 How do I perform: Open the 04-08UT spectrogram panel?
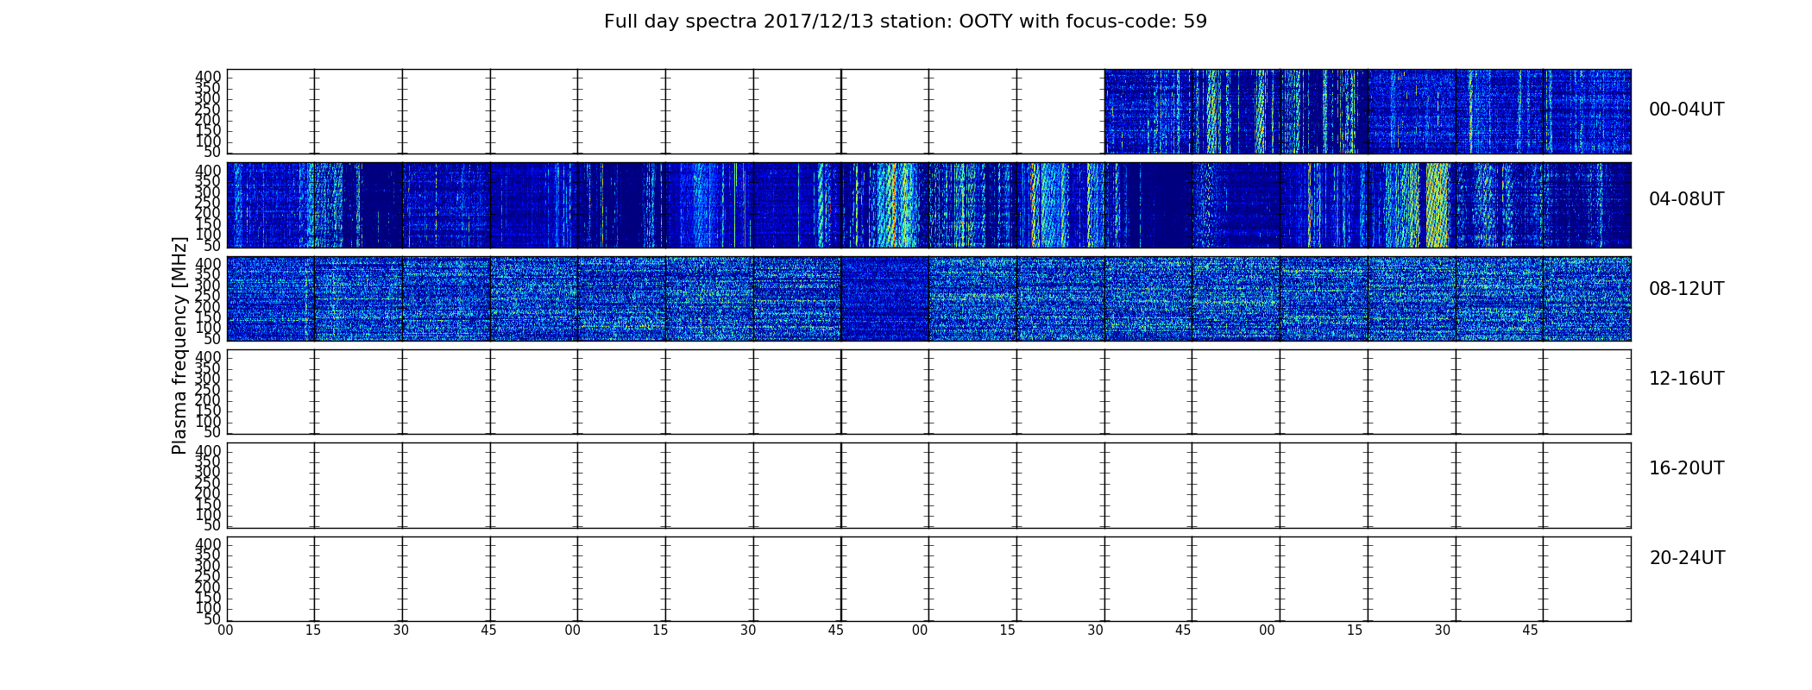[x=928, y=205]
